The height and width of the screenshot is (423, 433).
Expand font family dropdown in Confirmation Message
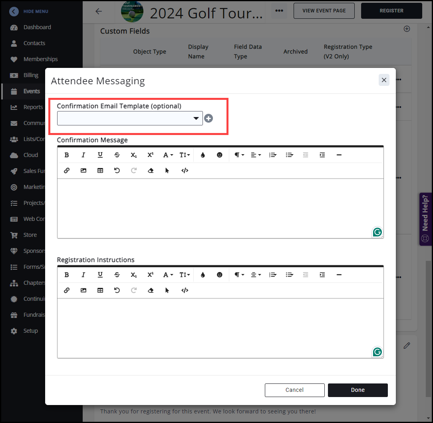(168, 155)
